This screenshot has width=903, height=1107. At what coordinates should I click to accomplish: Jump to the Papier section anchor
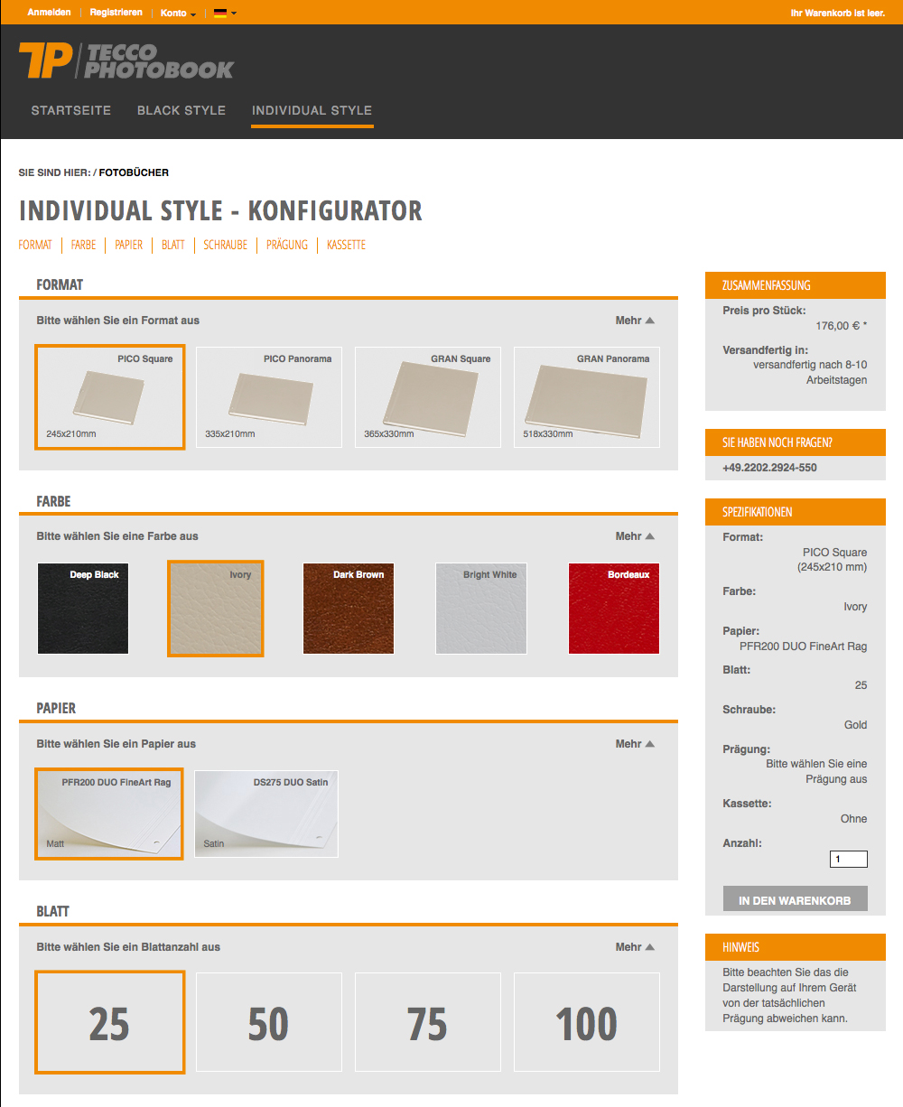(129, 245)
